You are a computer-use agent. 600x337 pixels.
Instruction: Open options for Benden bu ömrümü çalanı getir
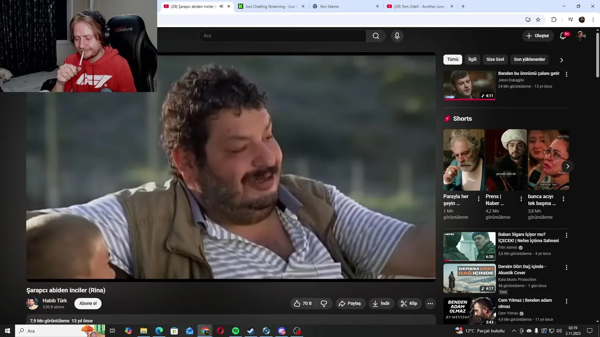pyautogui.click(x=566, y=74)
